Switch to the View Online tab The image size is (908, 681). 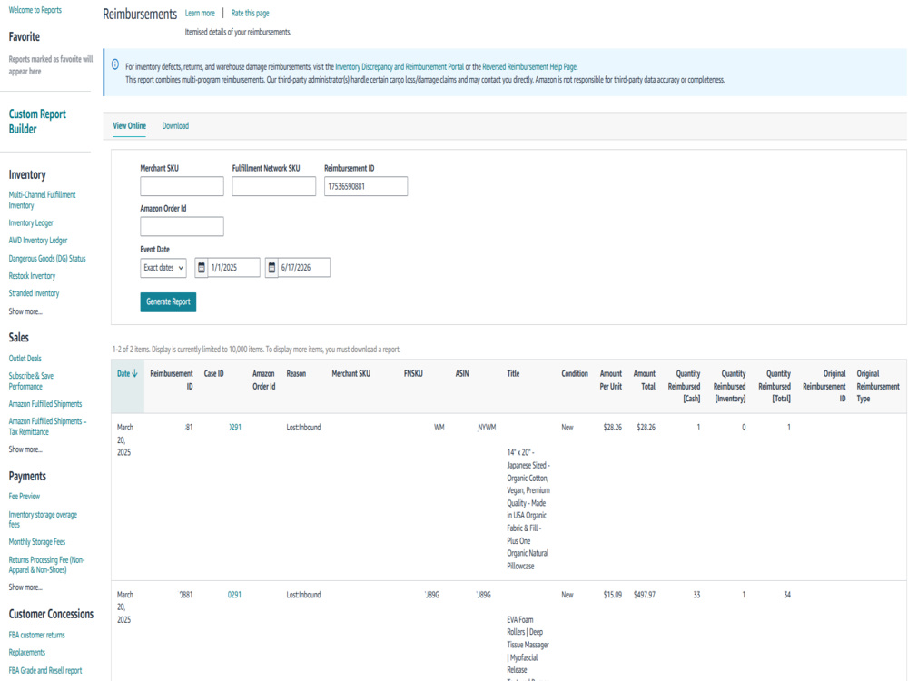point(129,125)
